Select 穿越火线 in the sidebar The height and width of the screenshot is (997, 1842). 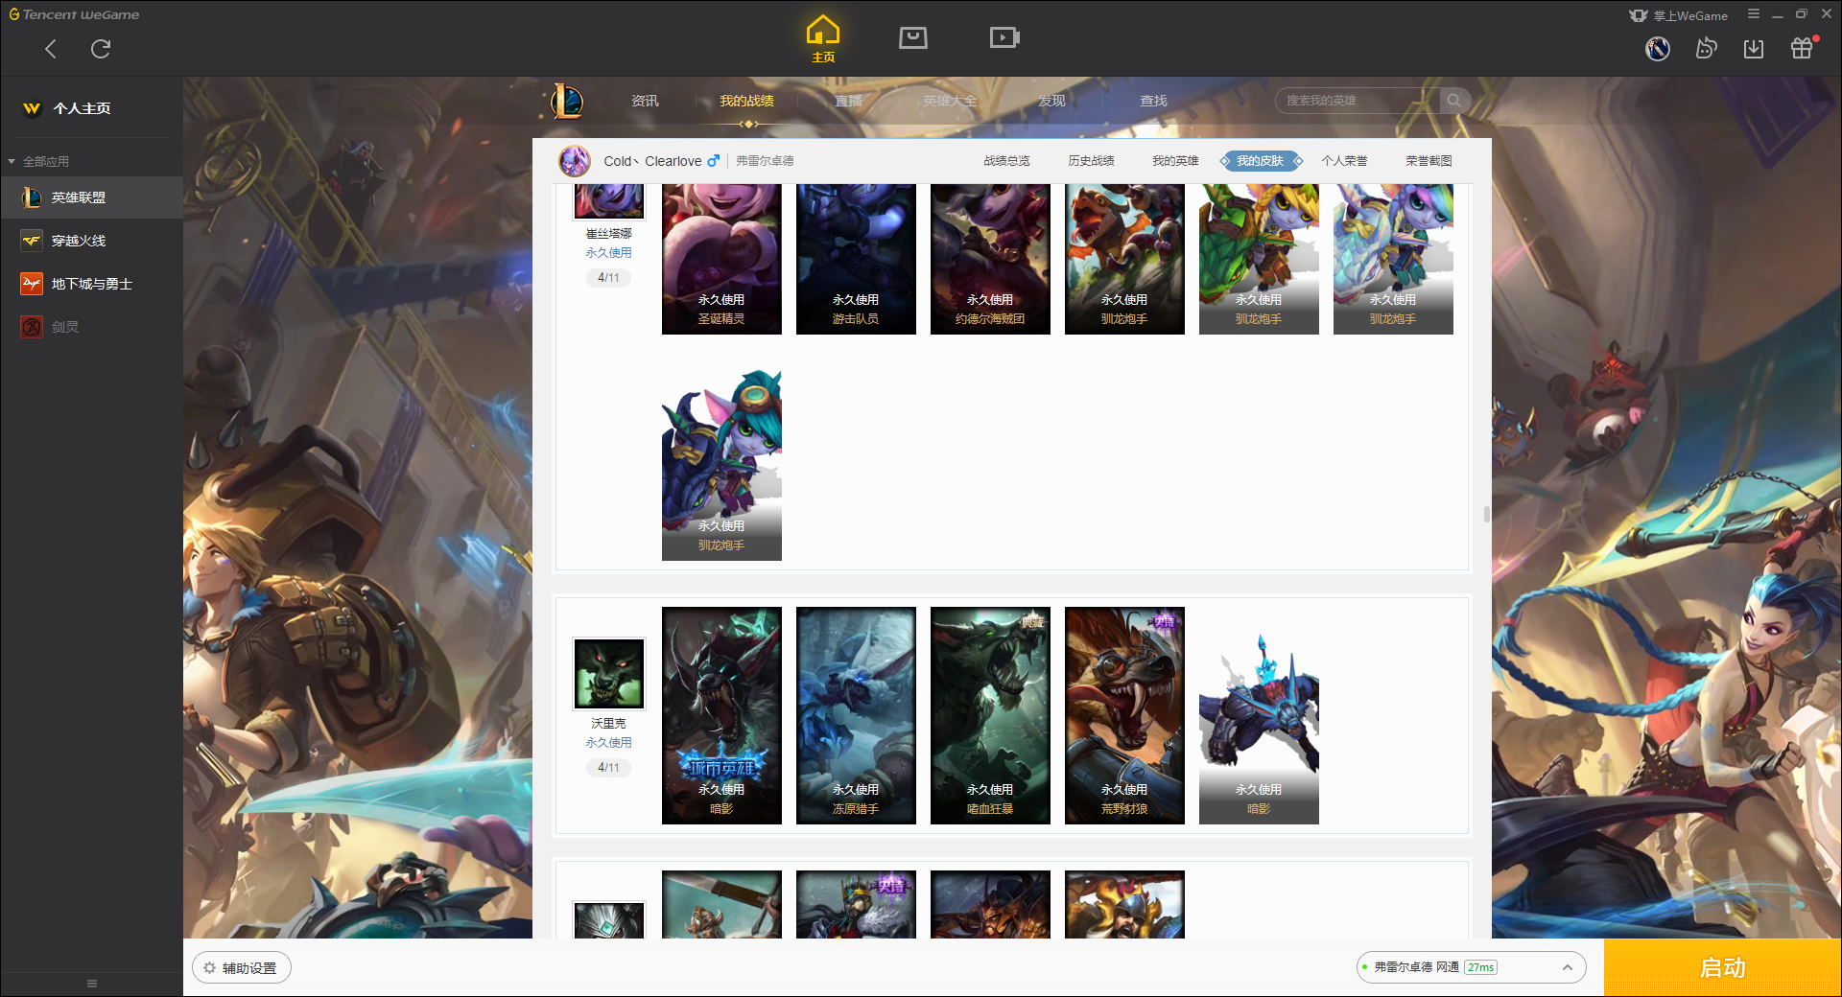91,241
